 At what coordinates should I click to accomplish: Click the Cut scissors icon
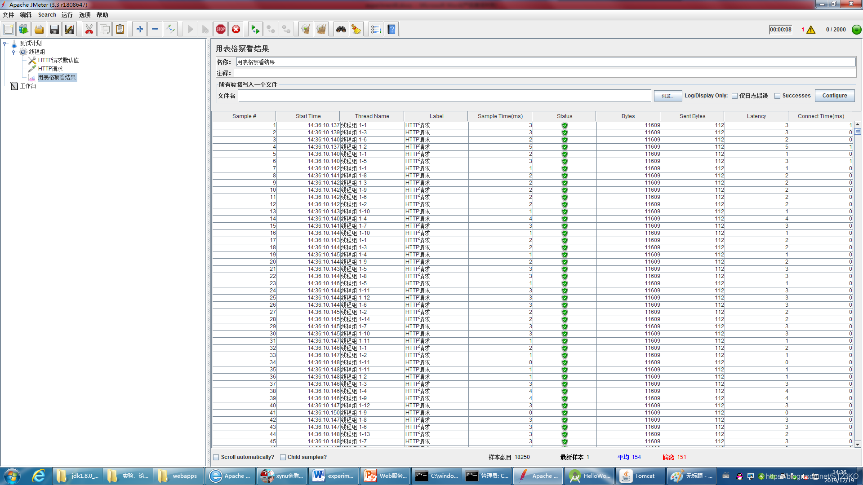[89, 30]
